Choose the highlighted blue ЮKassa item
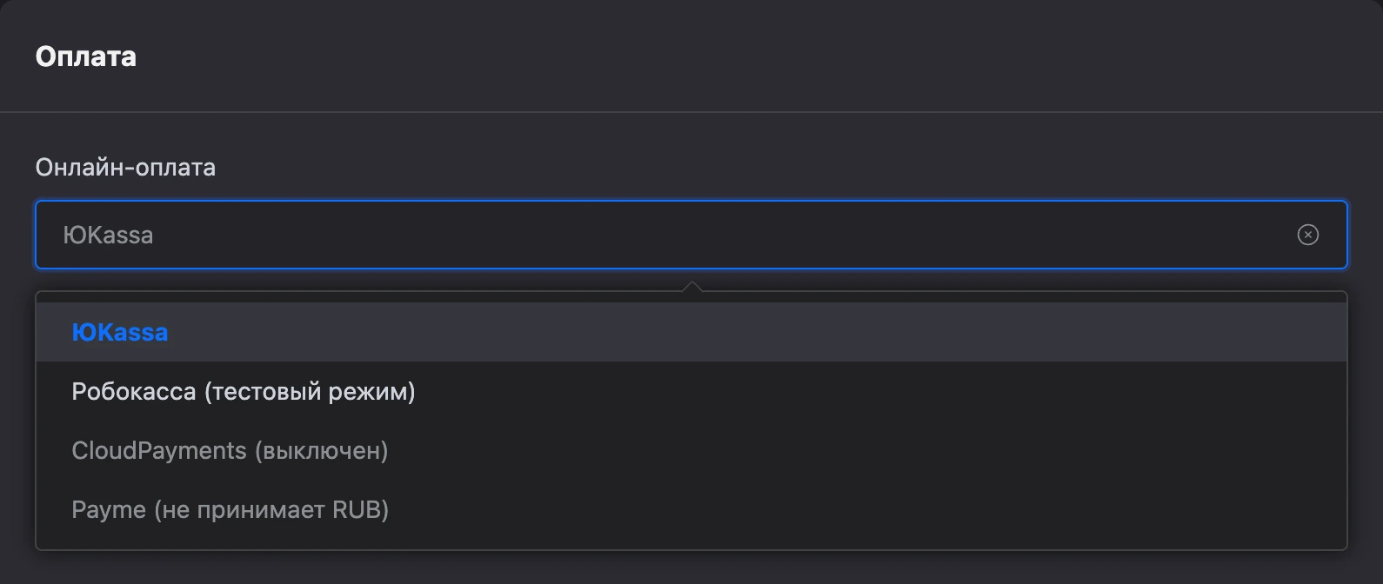The image size is (1383, 584). click(691, 332)
